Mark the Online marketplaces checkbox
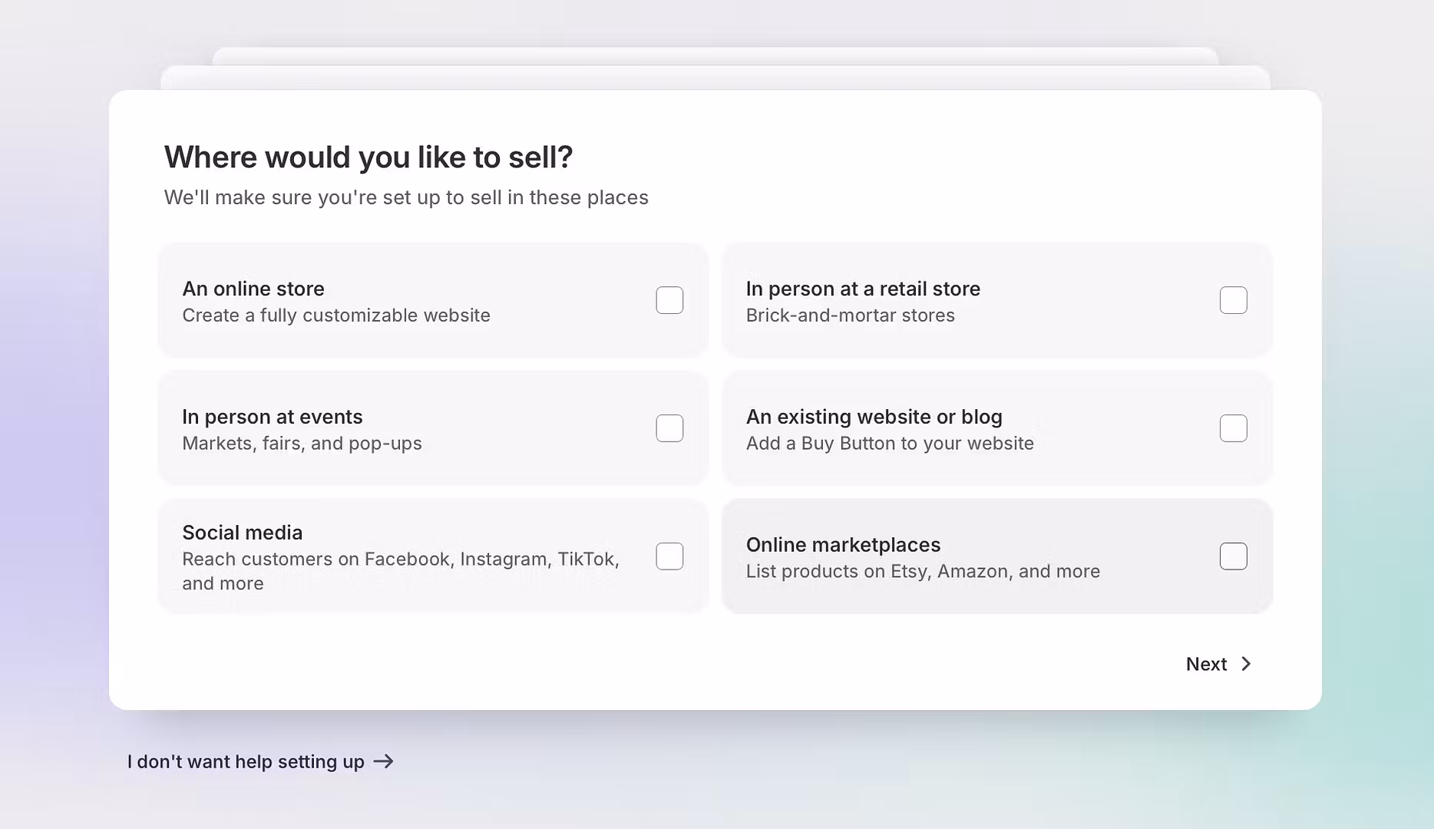Viewport: 1434px width, 829px height. pyautogui.click(x=1233, y=557)
